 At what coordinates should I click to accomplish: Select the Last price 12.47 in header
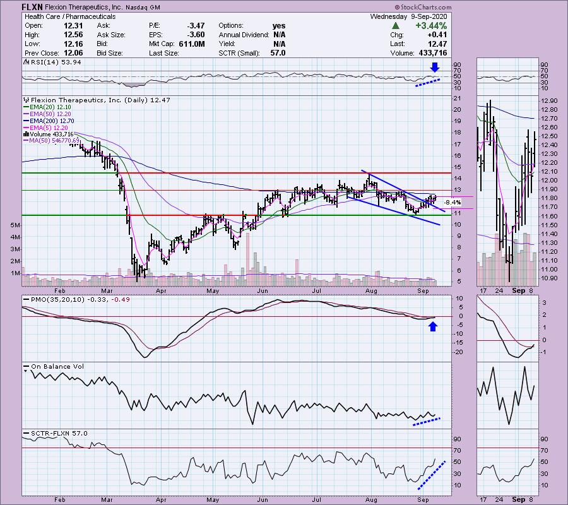coord(437,44)
